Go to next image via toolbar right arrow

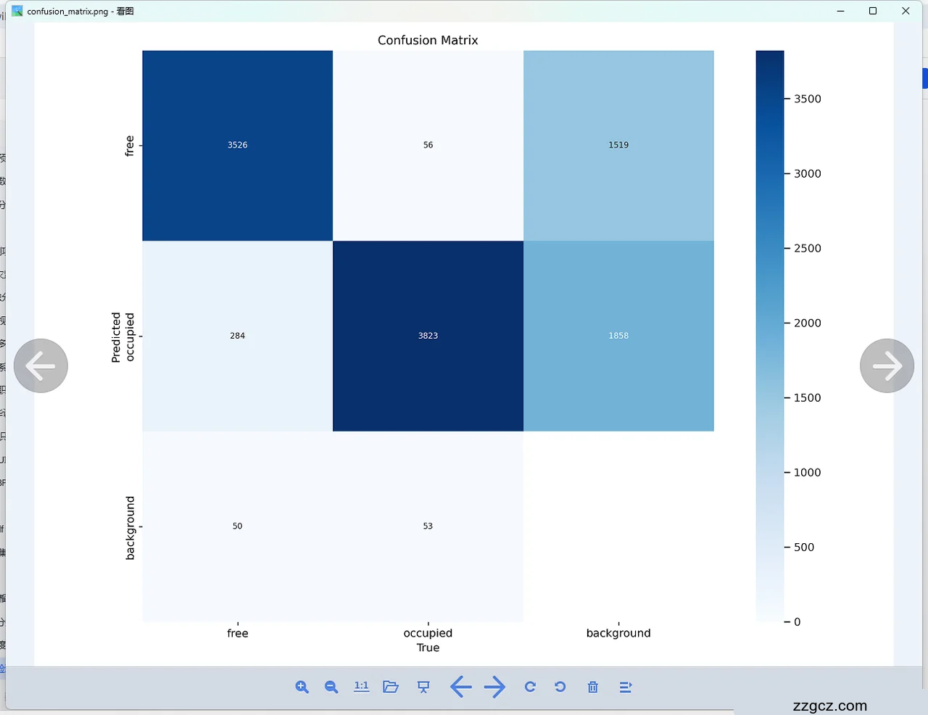494,687
